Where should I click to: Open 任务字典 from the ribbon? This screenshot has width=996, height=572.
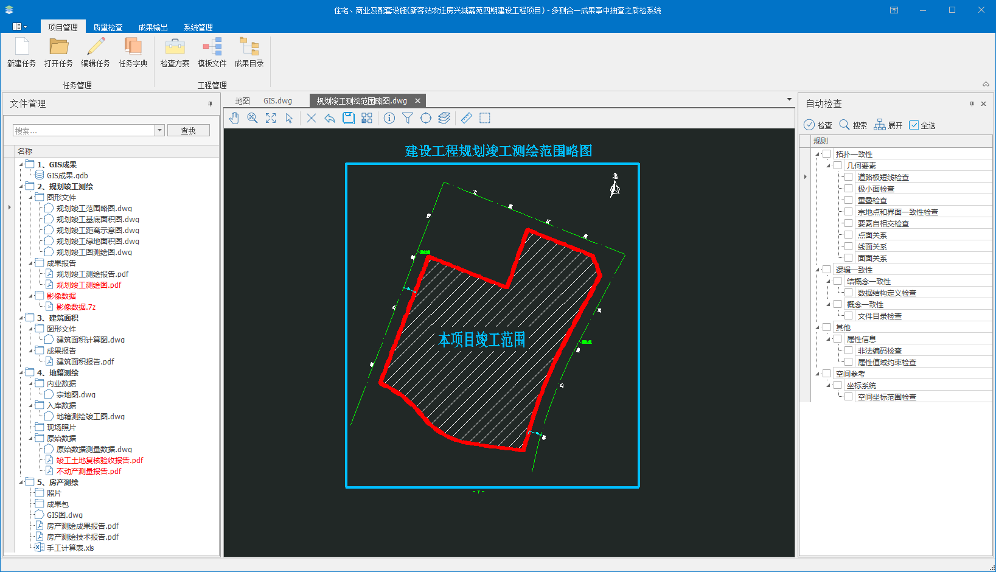tap(133, 52)
